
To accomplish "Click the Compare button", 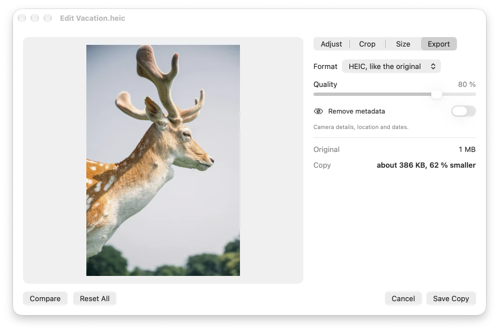I will [x=45, y=298].
